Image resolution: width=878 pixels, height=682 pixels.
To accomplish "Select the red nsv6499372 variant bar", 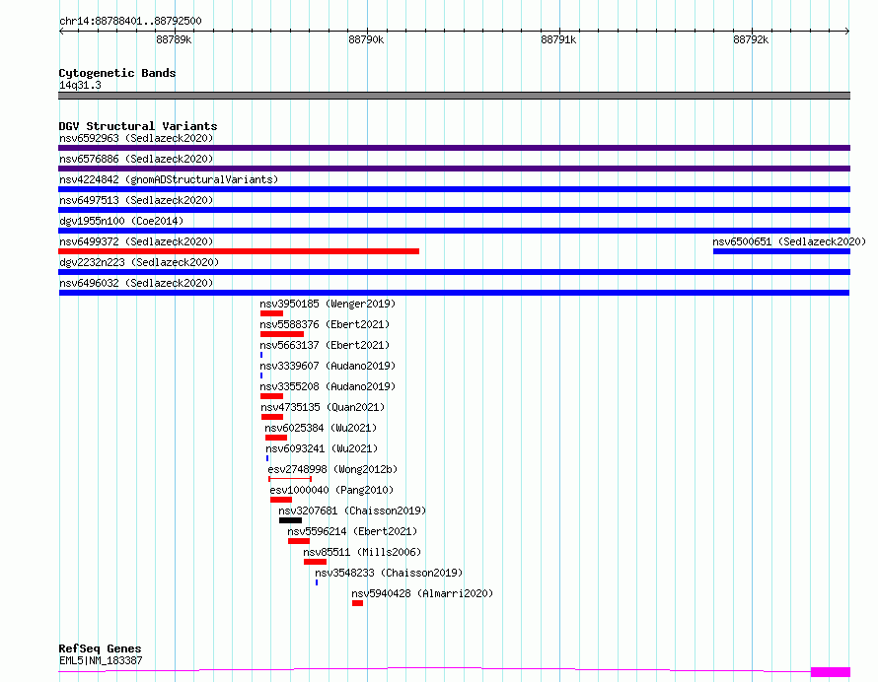I will [239, 251].
